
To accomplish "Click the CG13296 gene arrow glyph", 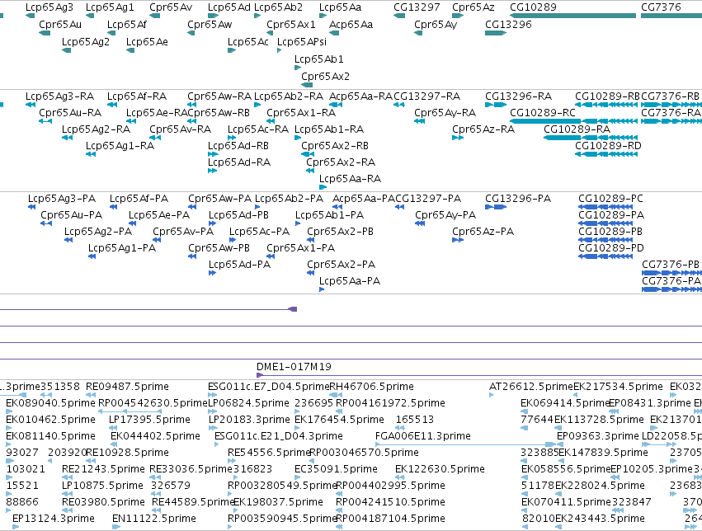I will [x=496, y=33].
